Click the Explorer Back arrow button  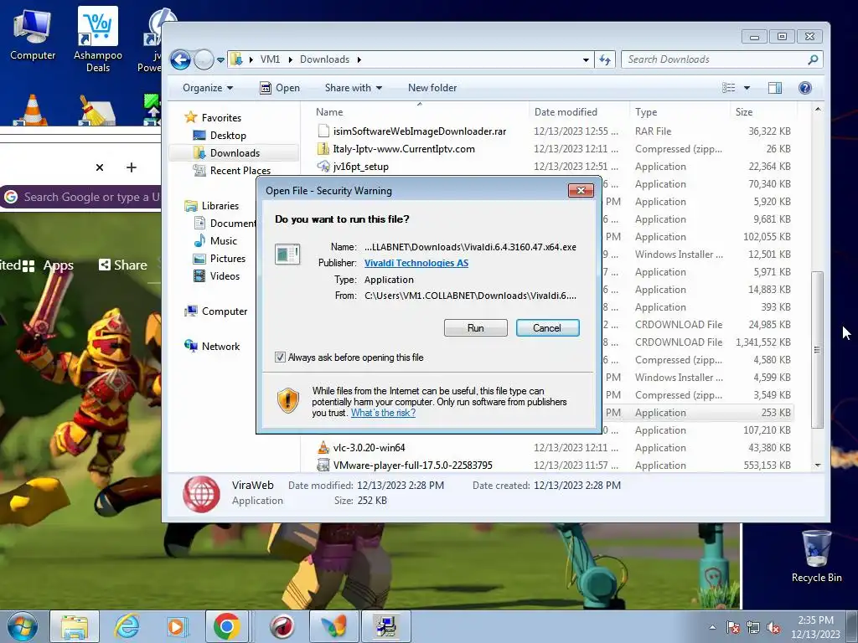(181, 59)
